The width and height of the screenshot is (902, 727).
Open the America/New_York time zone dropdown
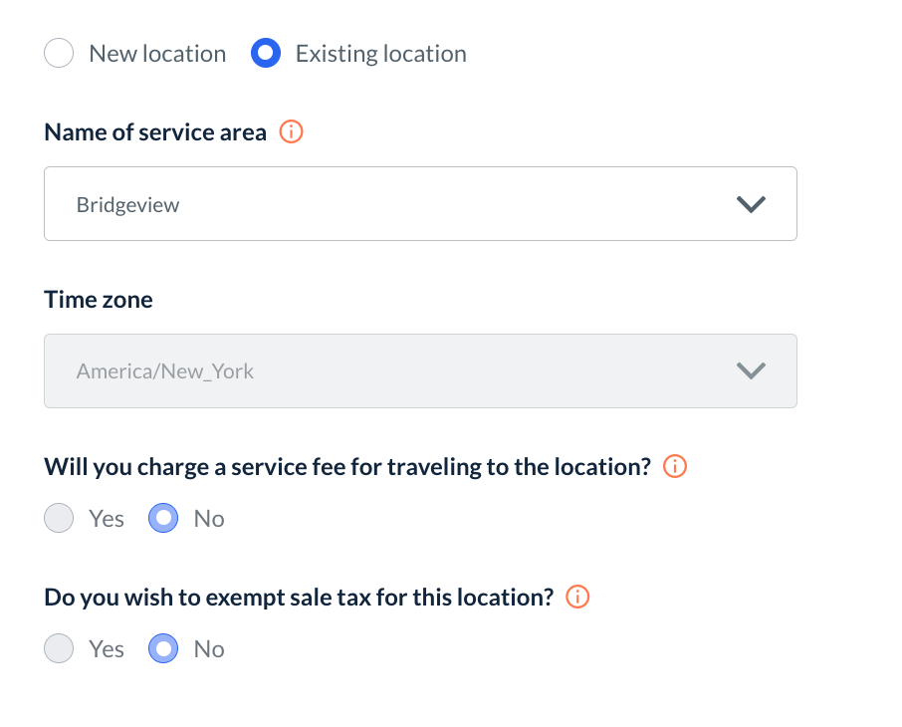398,371
